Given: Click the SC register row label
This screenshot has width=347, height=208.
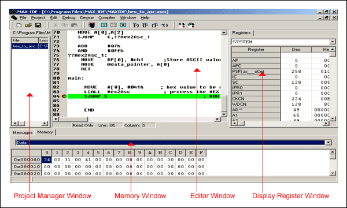Looking at the screenshot, I should pos(256,82).
